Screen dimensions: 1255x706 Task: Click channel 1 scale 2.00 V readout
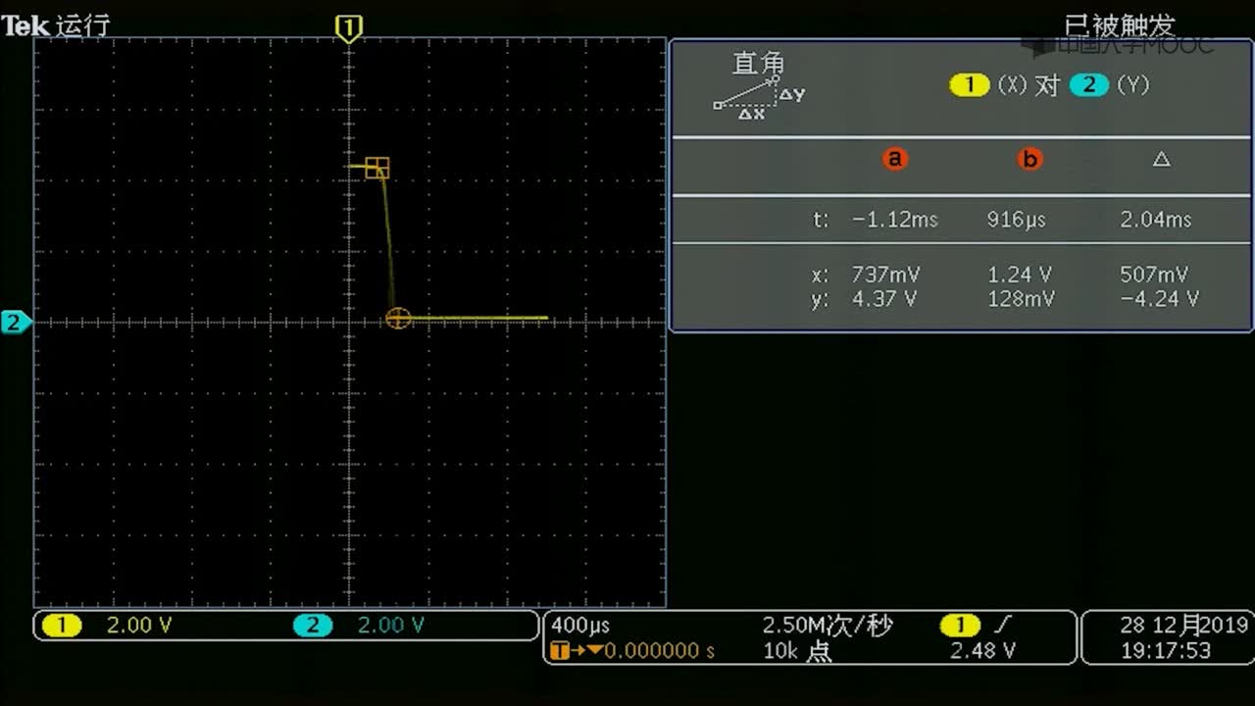[139, 626]
